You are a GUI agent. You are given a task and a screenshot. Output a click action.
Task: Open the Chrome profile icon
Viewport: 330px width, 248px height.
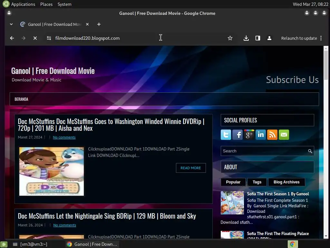[269, 38]
